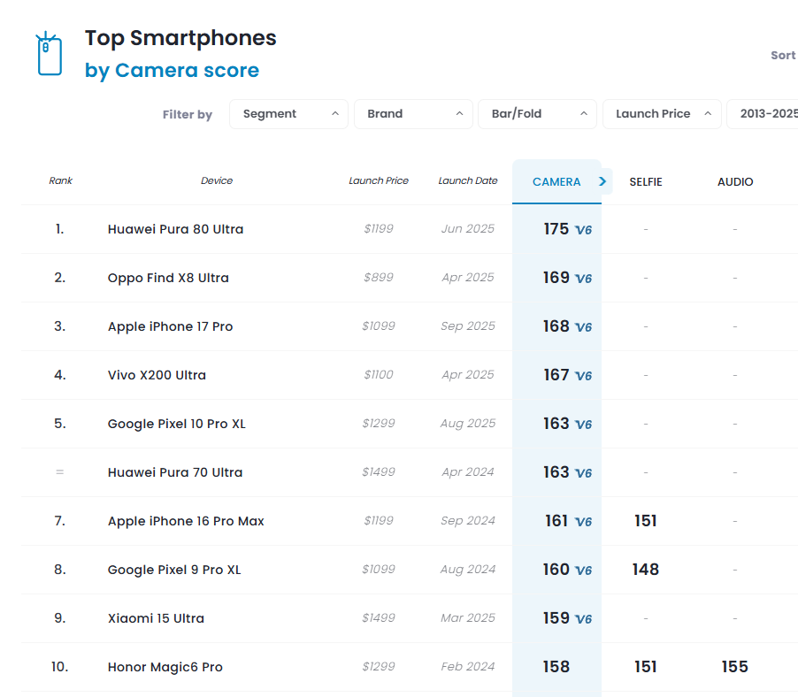Select the CAMERA score tab
Screen dimensions: 798x697
click(x=556, y=181)
